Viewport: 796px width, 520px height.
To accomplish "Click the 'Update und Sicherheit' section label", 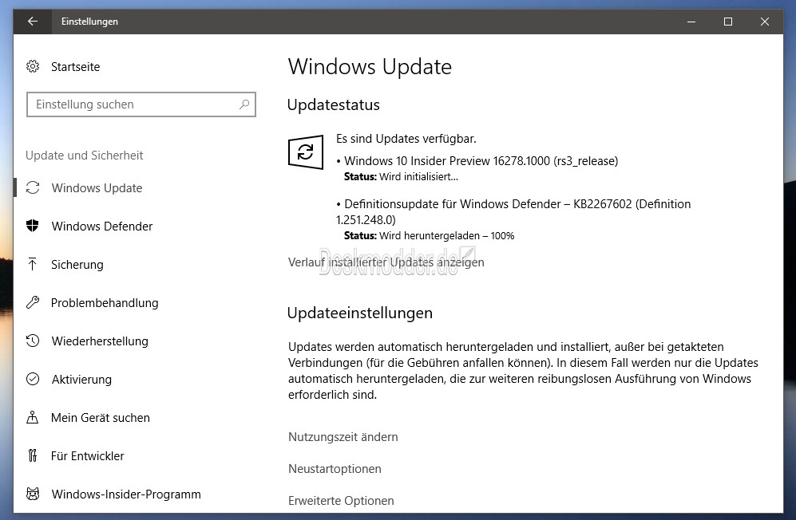I will [x=85, y=156].
